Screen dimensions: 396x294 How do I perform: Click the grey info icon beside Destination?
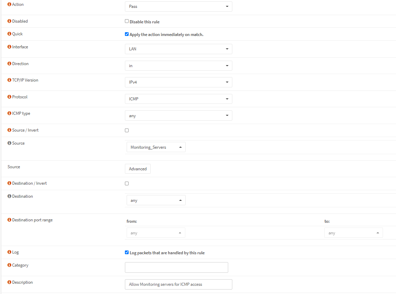point(9,196)
